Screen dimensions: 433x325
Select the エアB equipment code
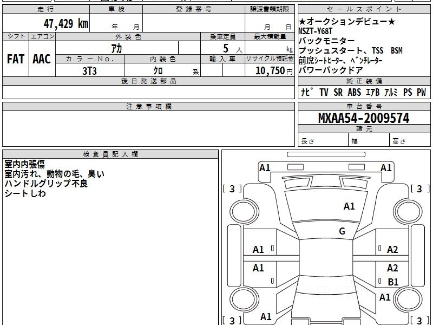click(x=373, y=92)
